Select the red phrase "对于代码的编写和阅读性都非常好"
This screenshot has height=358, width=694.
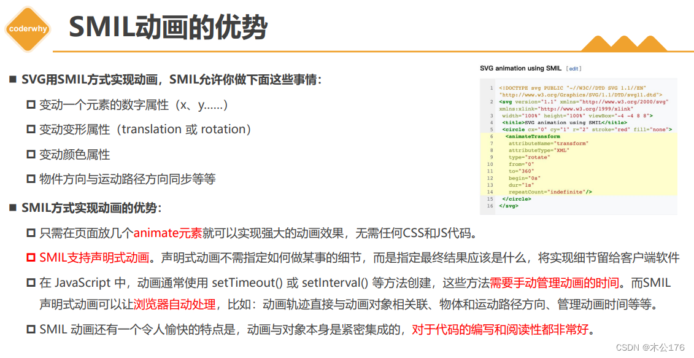tap(500, 329)
